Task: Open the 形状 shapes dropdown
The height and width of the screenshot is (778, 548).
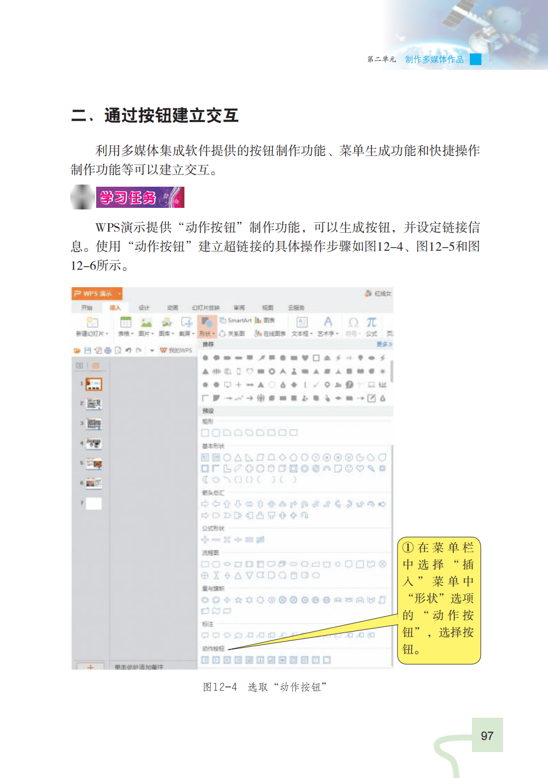Action: coord(207,326)
